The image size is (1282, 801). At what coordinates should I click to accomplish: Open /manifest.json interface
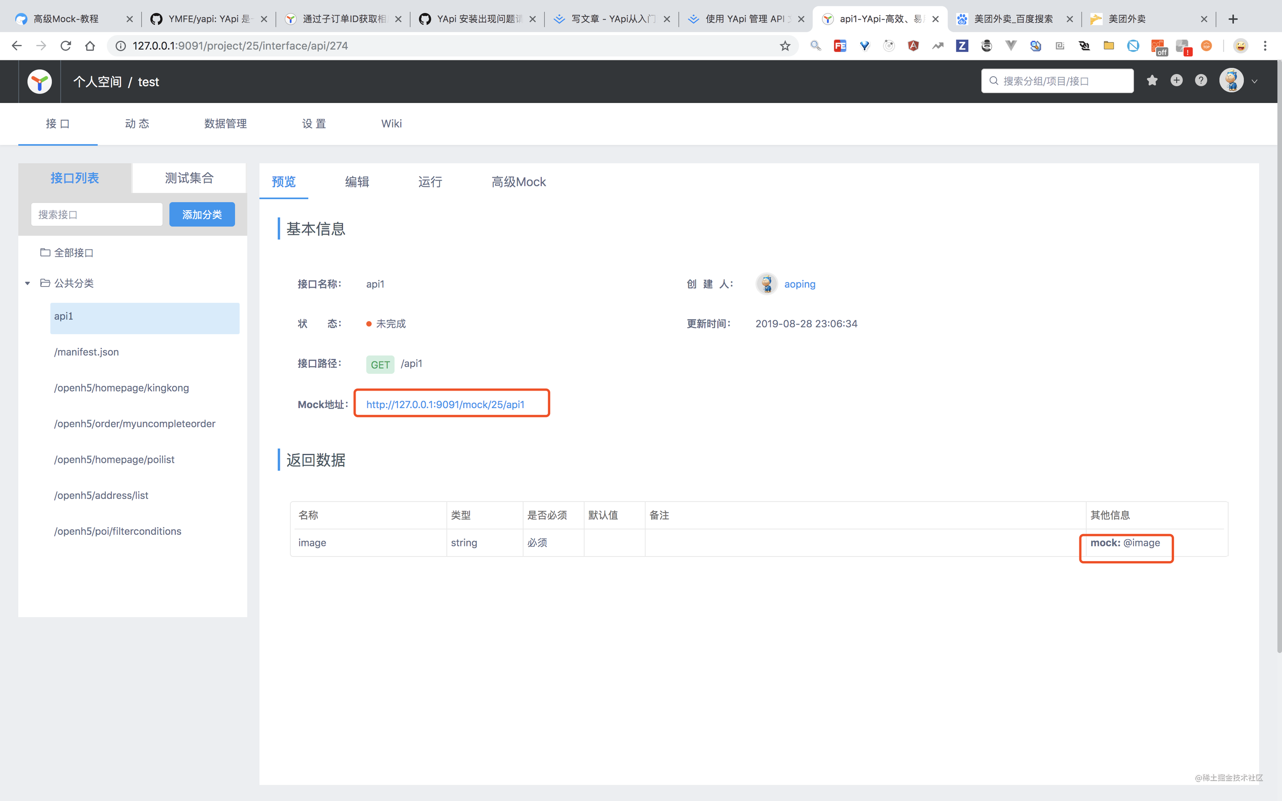86,352
